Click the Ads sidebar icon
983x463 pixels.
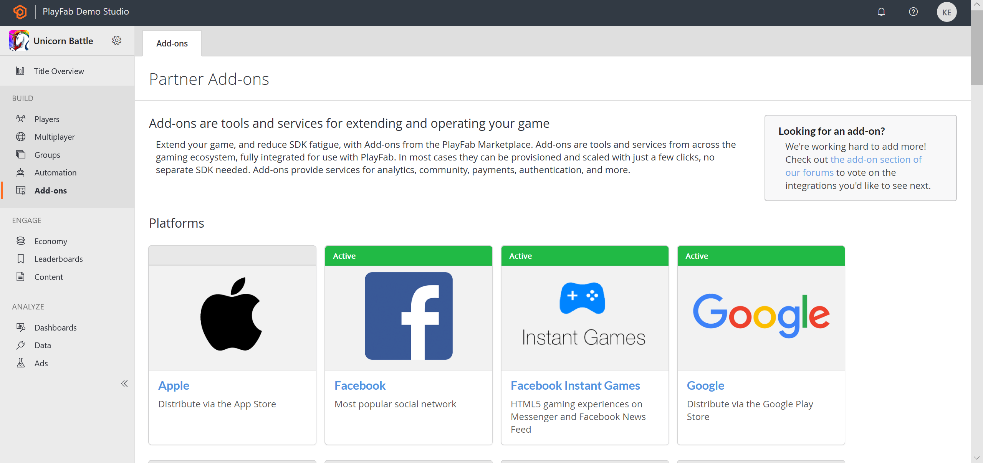point(22,363)
